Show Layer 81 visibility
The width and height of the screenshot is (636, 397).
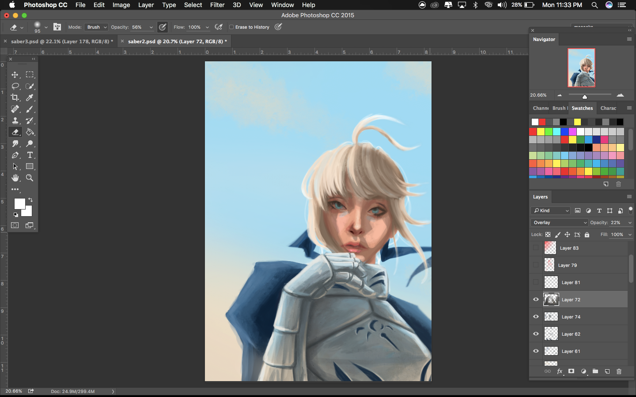(x=536, y=282)
